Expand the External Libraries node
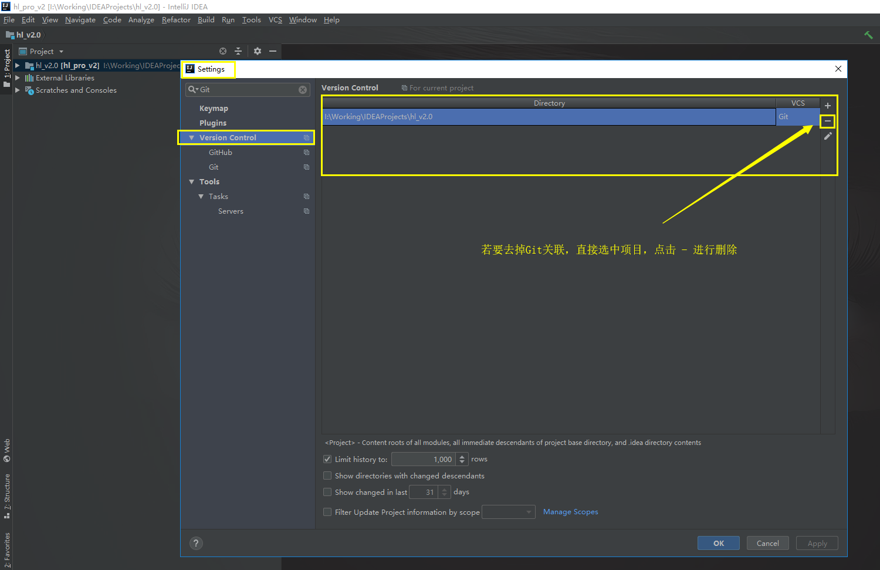This screenshot has width=880, height=570. [18, 78]
